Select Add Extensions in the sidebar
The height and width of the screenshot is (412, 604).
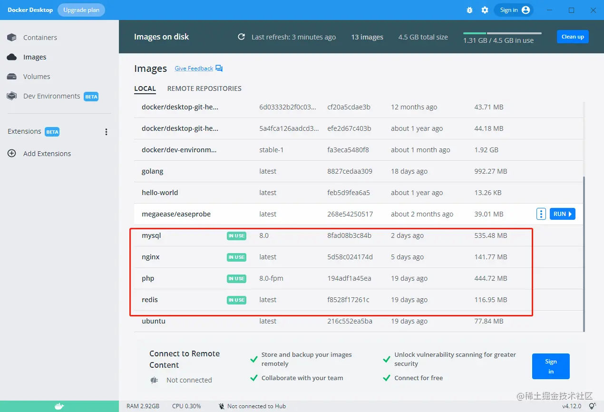[47, 154]
